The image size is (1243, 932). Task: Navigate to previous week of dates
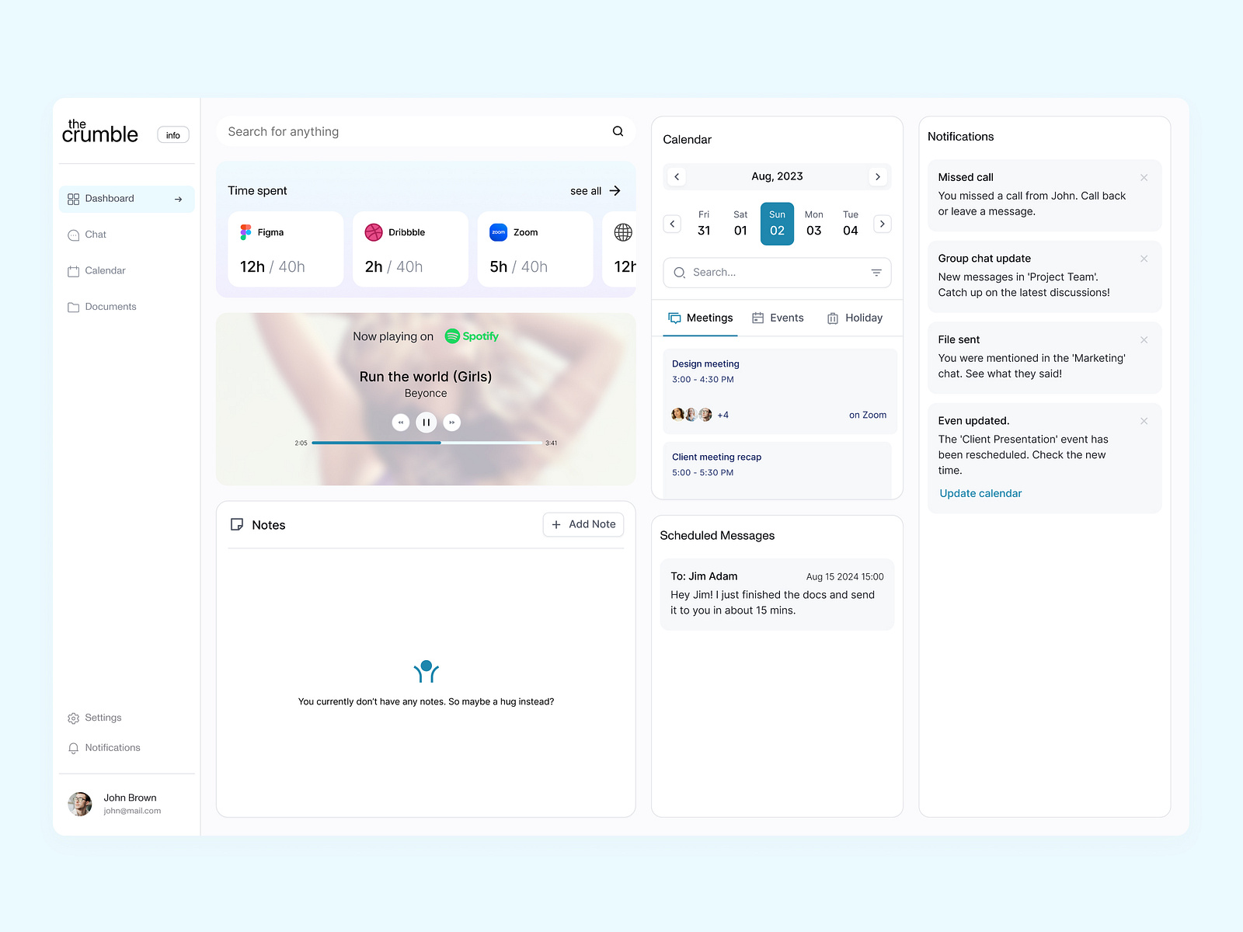(x=672, y=224)
